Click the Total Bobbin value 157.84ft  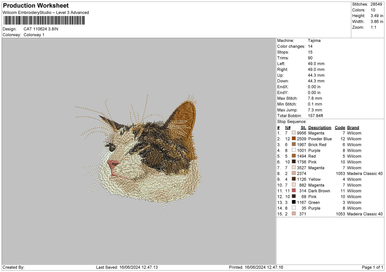(315, 116)
